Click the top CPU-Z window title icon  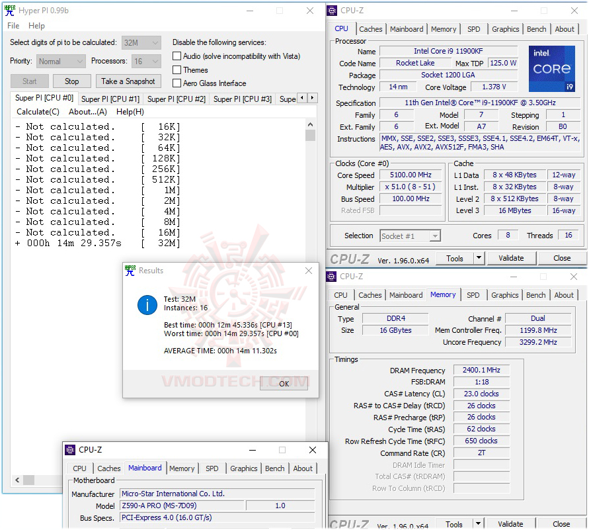point(332,11)
